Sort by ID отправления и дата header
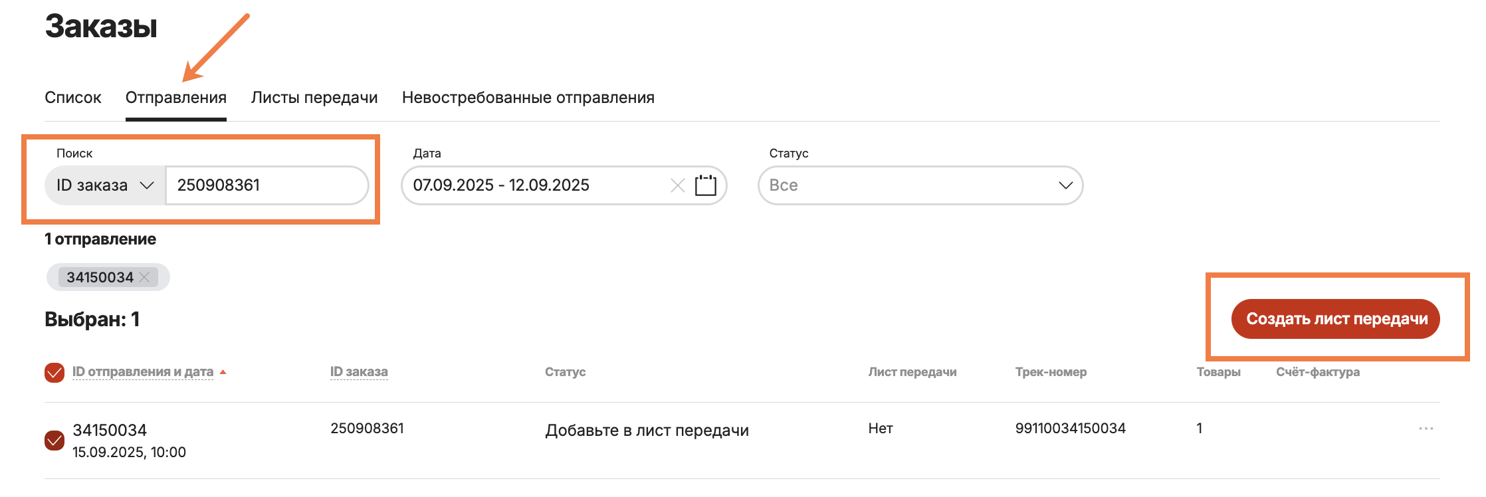 [x=143, y=372]
